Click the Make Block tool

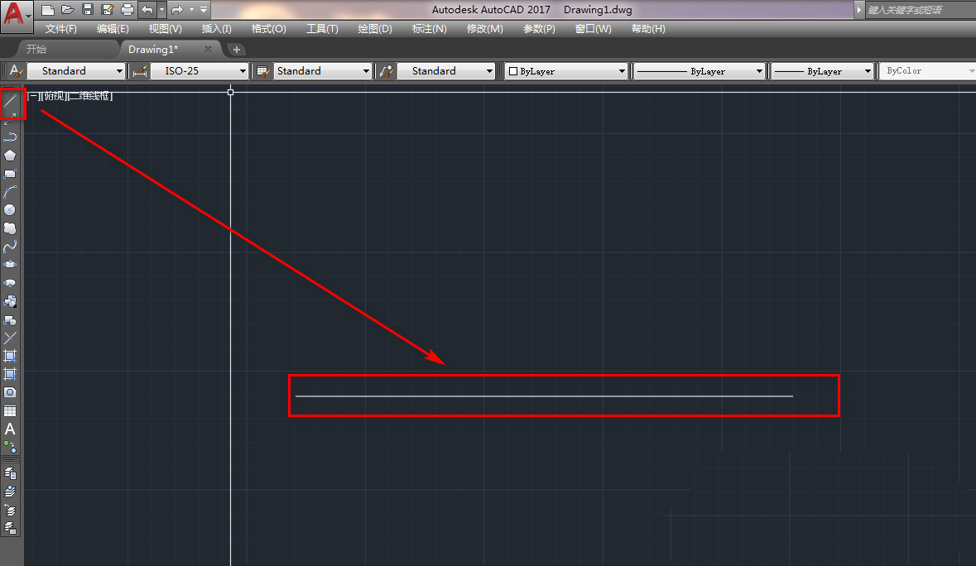tap(10, 319)
